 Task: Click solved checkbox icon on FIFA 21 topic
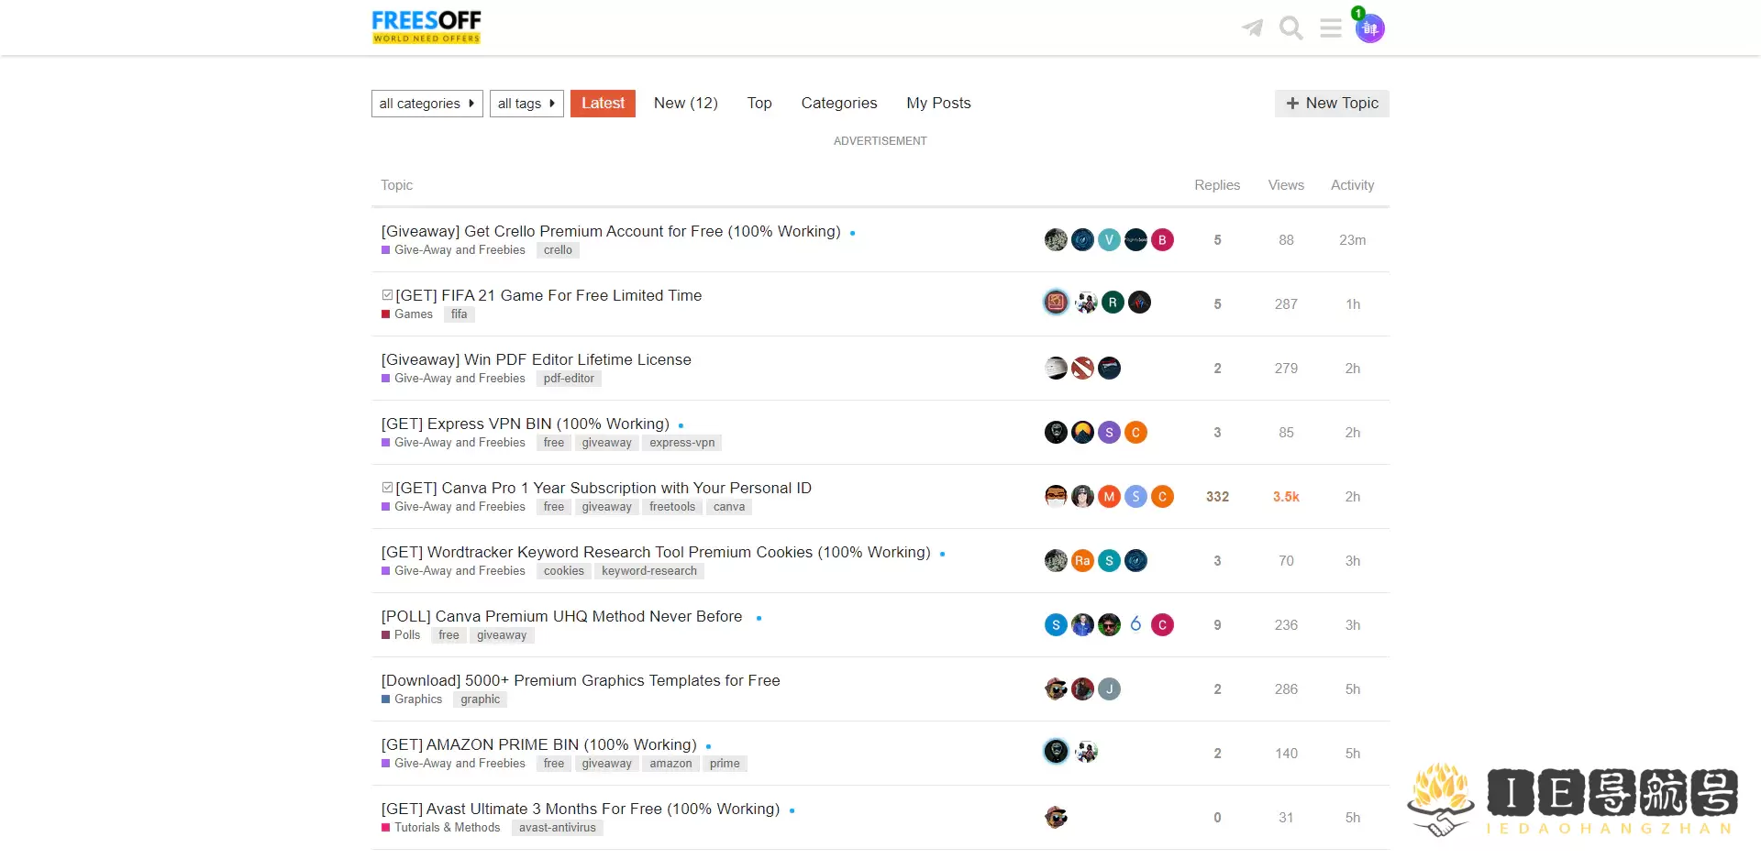pyautogui.click(x=387, y=295)
